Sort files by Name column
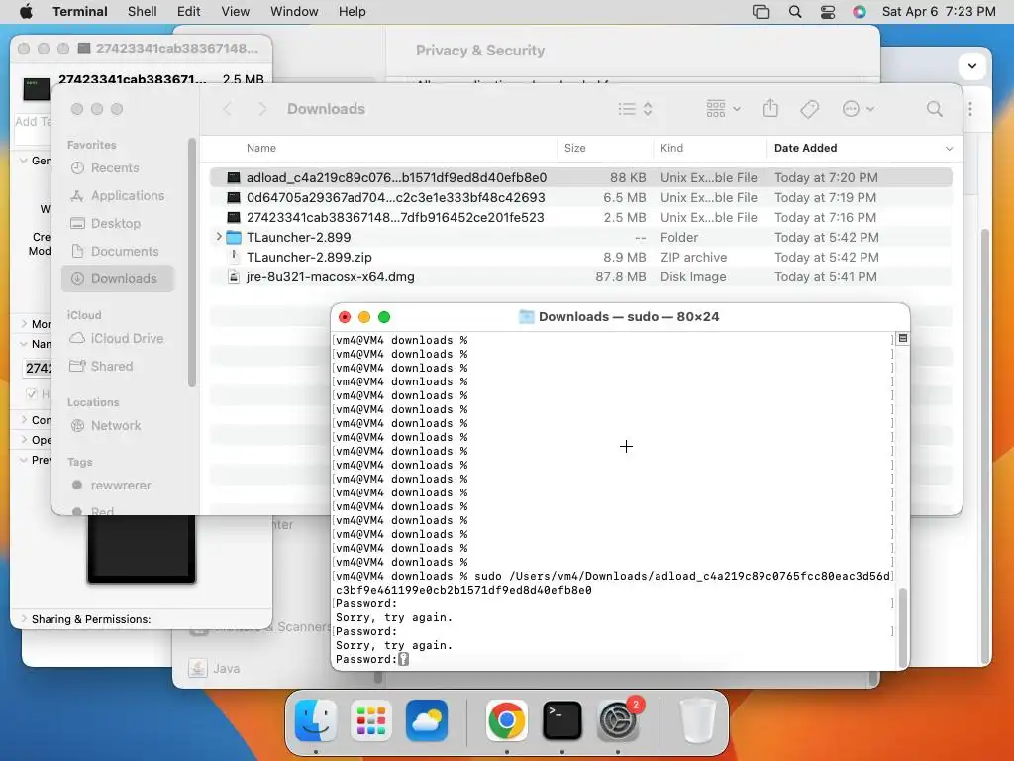Screen dimensions: 1014x761 [261, 148]
